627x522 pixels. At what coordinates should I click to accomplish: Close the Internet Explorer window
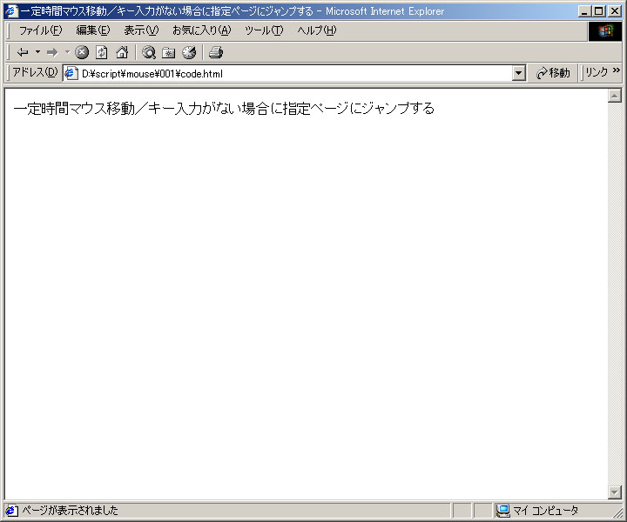coord(615,11)
